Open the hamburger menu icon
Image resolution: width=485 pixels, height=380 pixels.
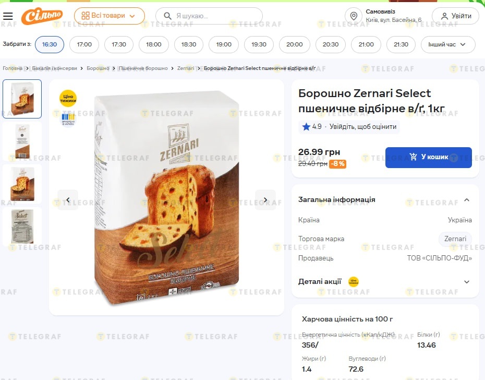tap(8, 16)
